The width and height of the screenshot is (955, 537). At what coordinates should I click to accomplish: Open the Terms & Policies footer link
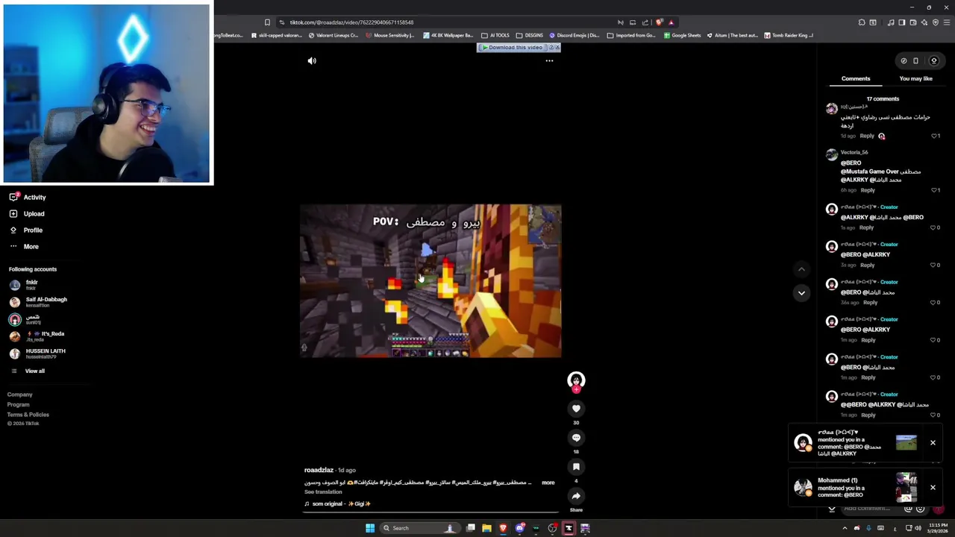(28, 415)
